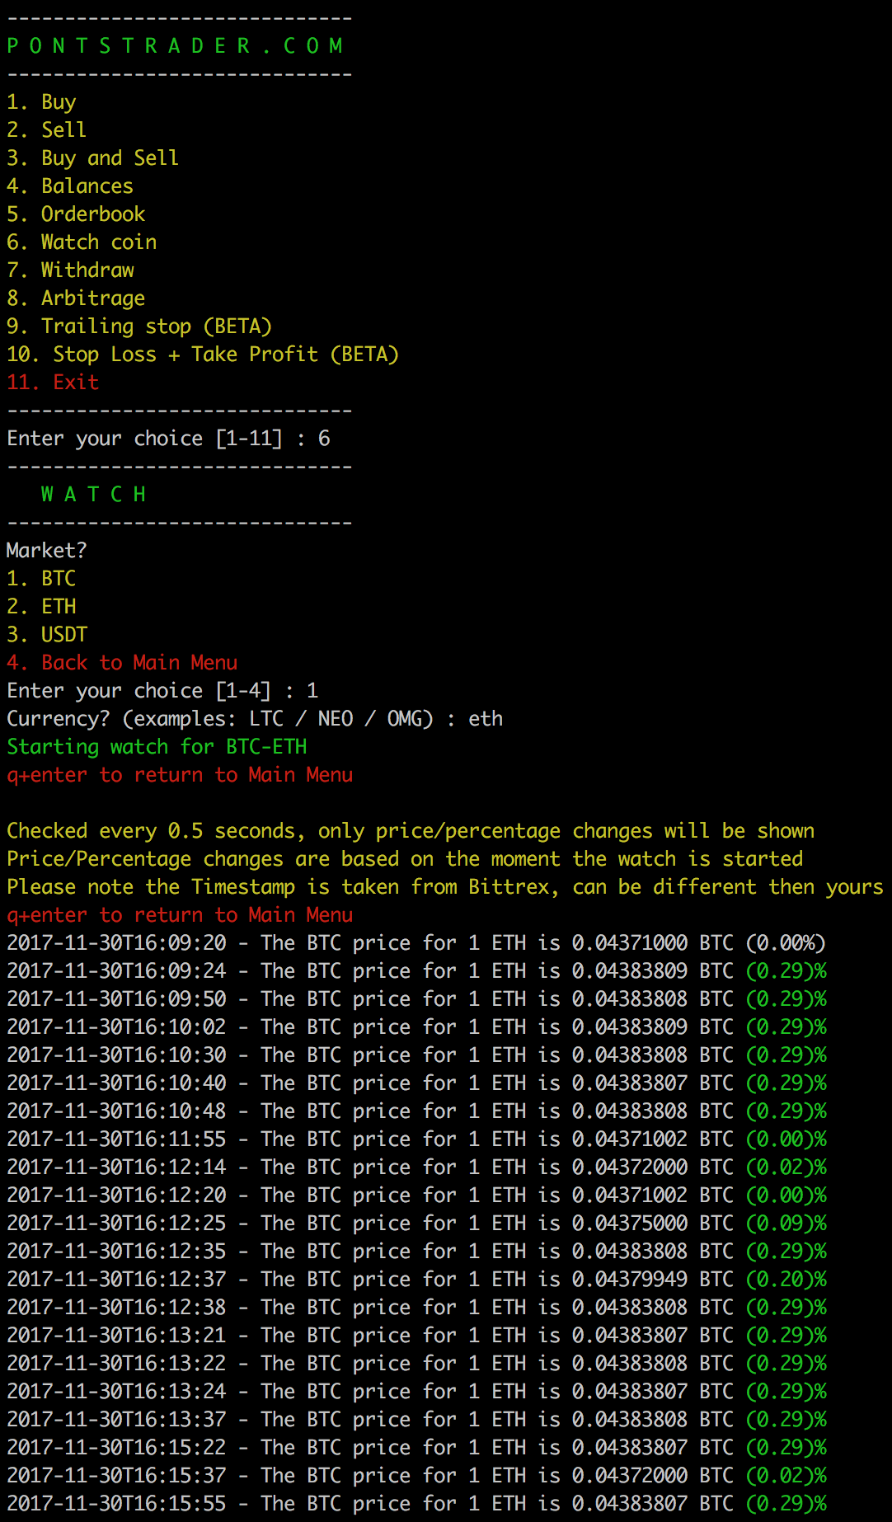Click the 16:10:40 price log row
Image resolution: width=892 pixels, height=1522 pixels.
(416, 1083)
